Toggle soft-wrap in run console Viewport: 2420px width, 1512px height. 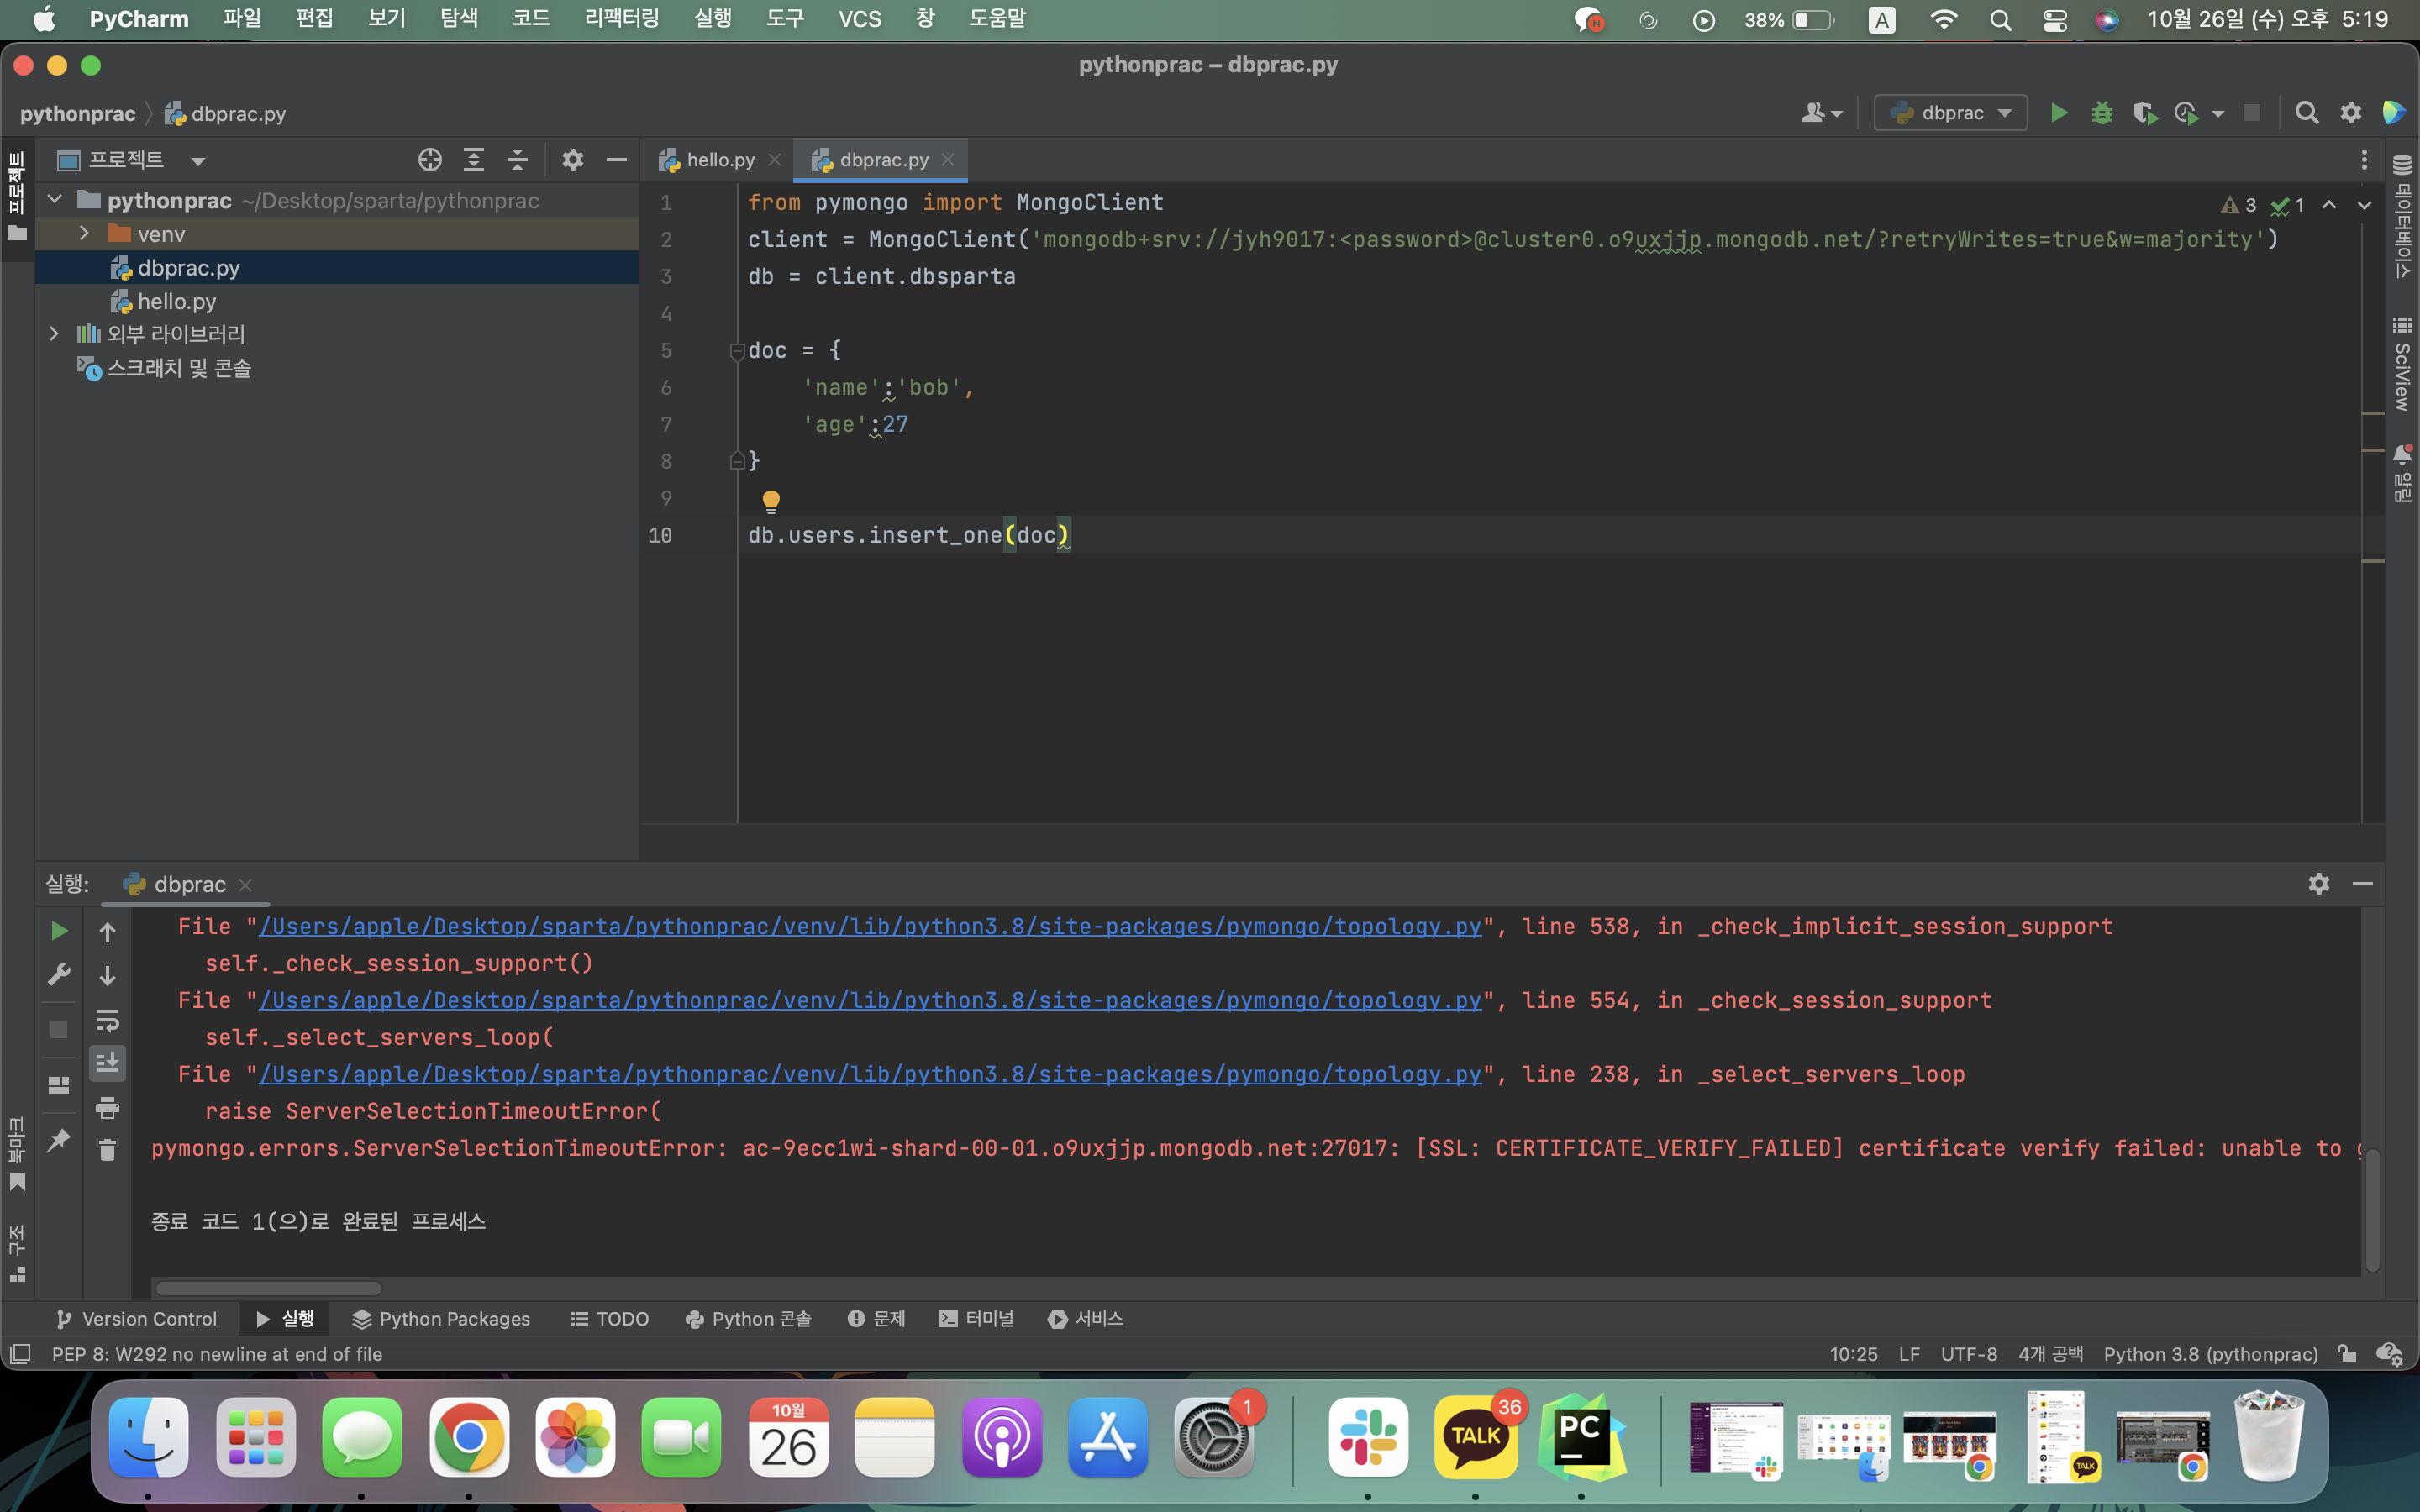[107, 1020]
